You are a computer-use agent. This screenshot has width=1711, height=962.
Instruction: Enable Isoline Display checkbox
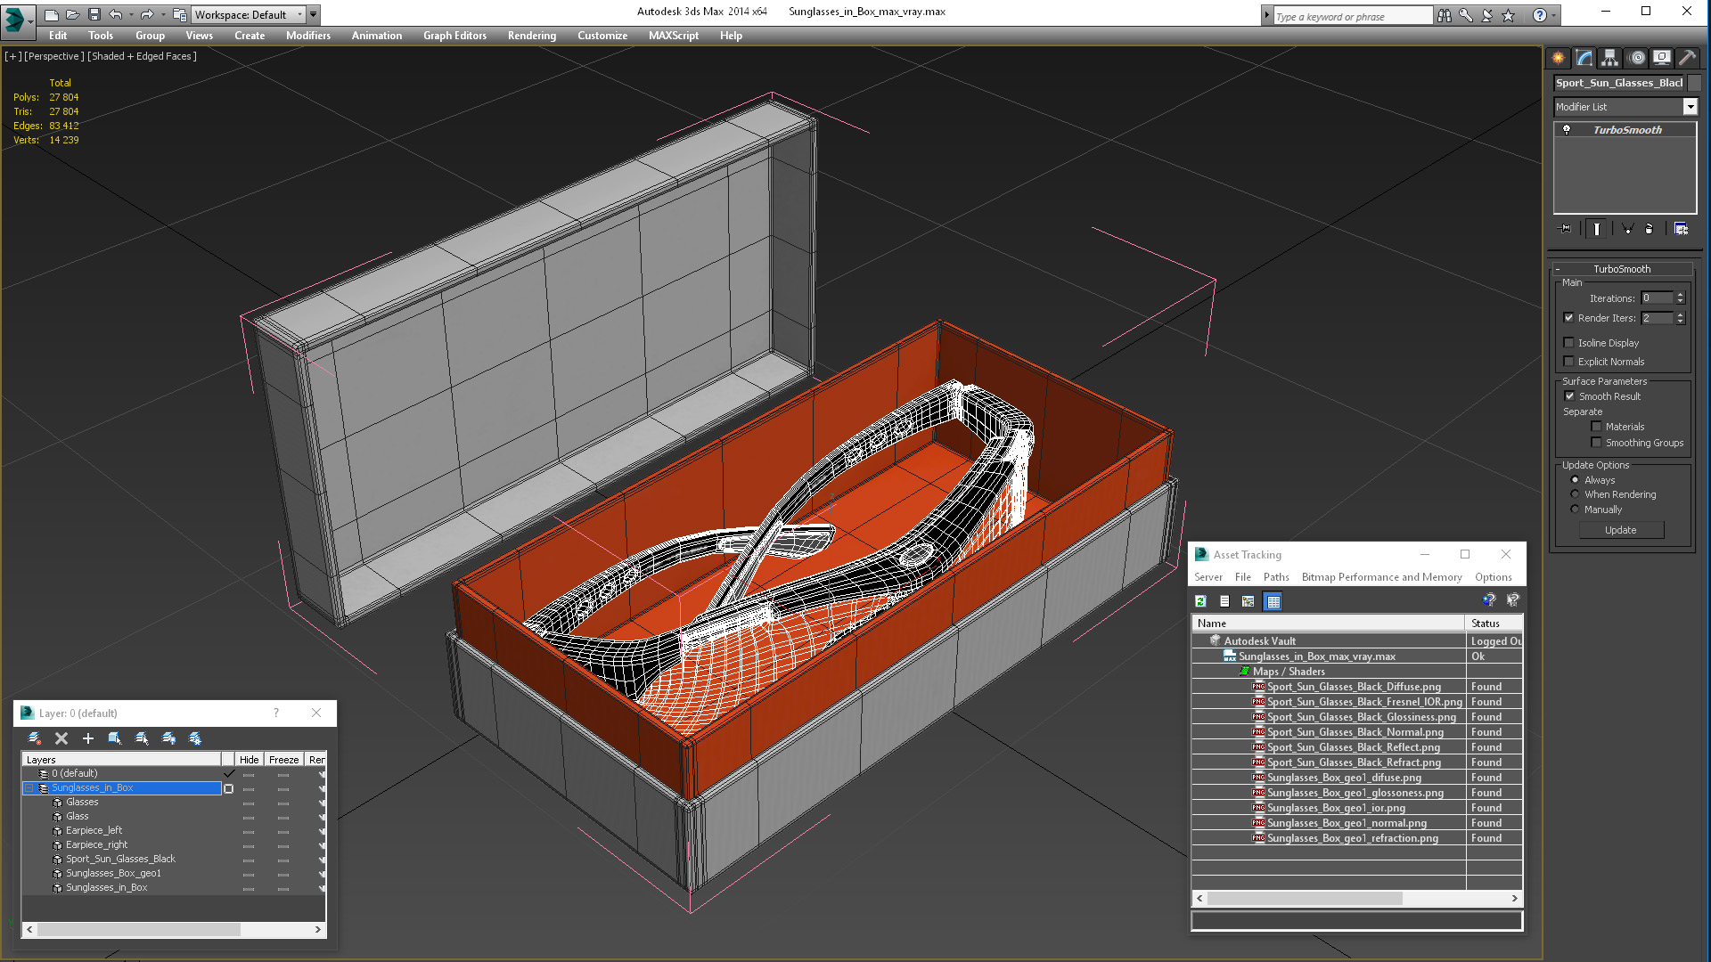[1568, 343]
